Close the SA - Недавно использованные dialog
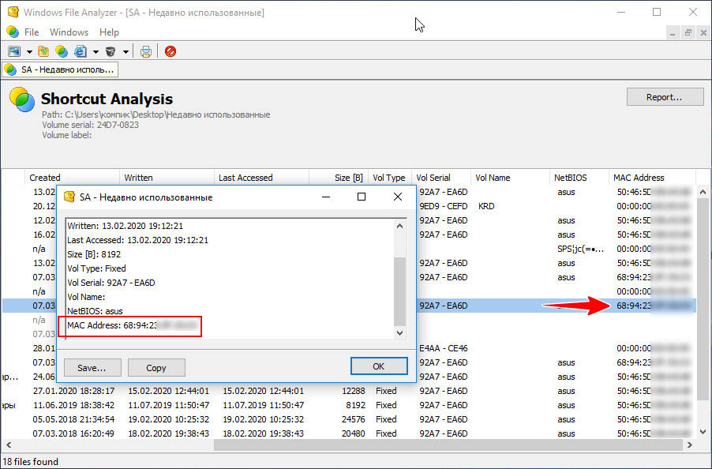The width and height of the screenshot is (712, 469). 398,197
